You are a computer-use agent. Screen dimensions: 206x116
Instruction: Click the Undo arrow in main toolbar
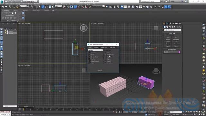pos(3,7)
